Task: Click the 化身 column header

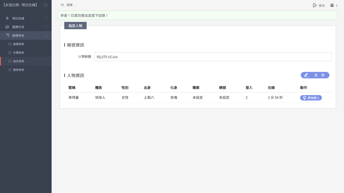Action: click(x=174, y=88)
